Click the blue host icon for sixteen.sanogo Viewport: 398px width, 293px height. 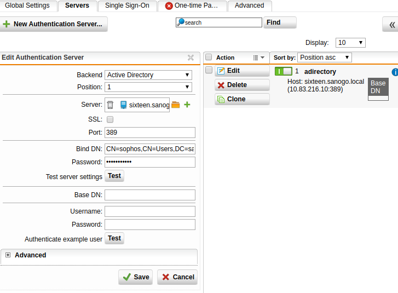click(x=123, y=105)
